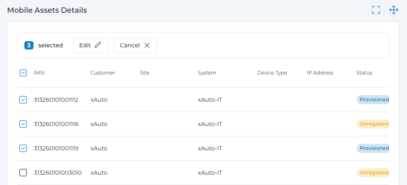Viewport: 407px width, 185px height.
Task: Click Unregistered badge for IMSI ending 1116
Action: pyautogui.click(x=373, y=124)
